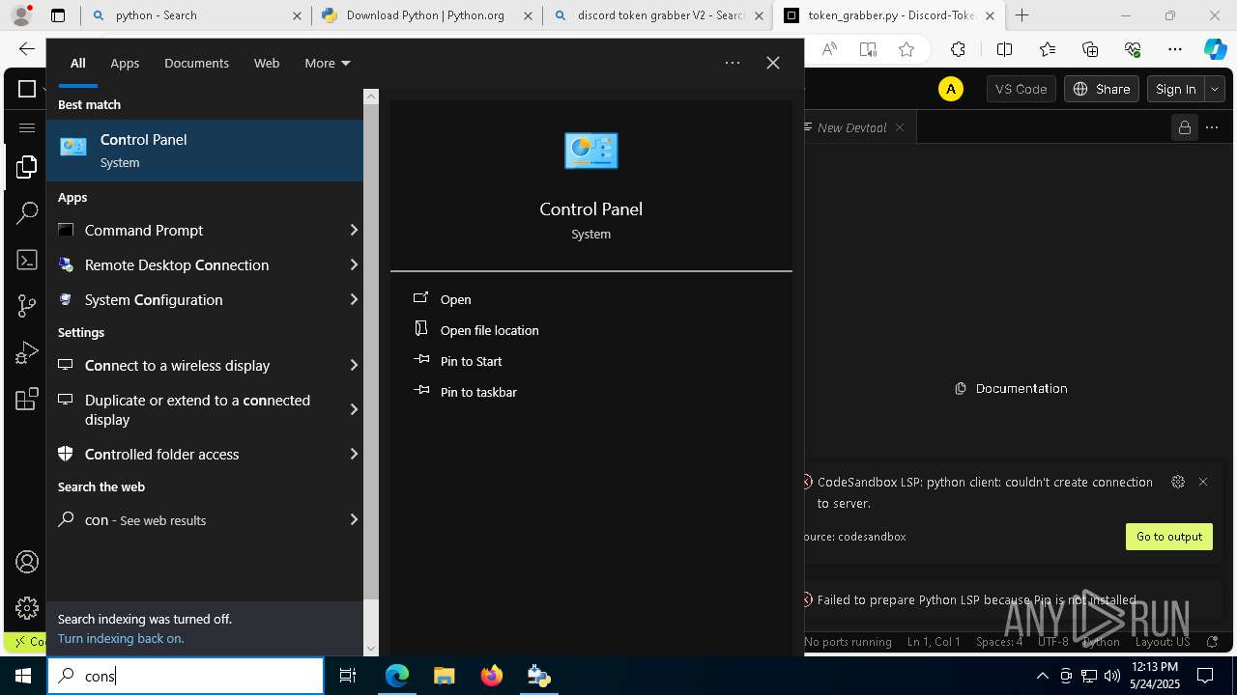This screenshot has width=1237, height=695.
Task: Dismiss the CodeSandbox LSP notification
Action: click(1203, 482)
